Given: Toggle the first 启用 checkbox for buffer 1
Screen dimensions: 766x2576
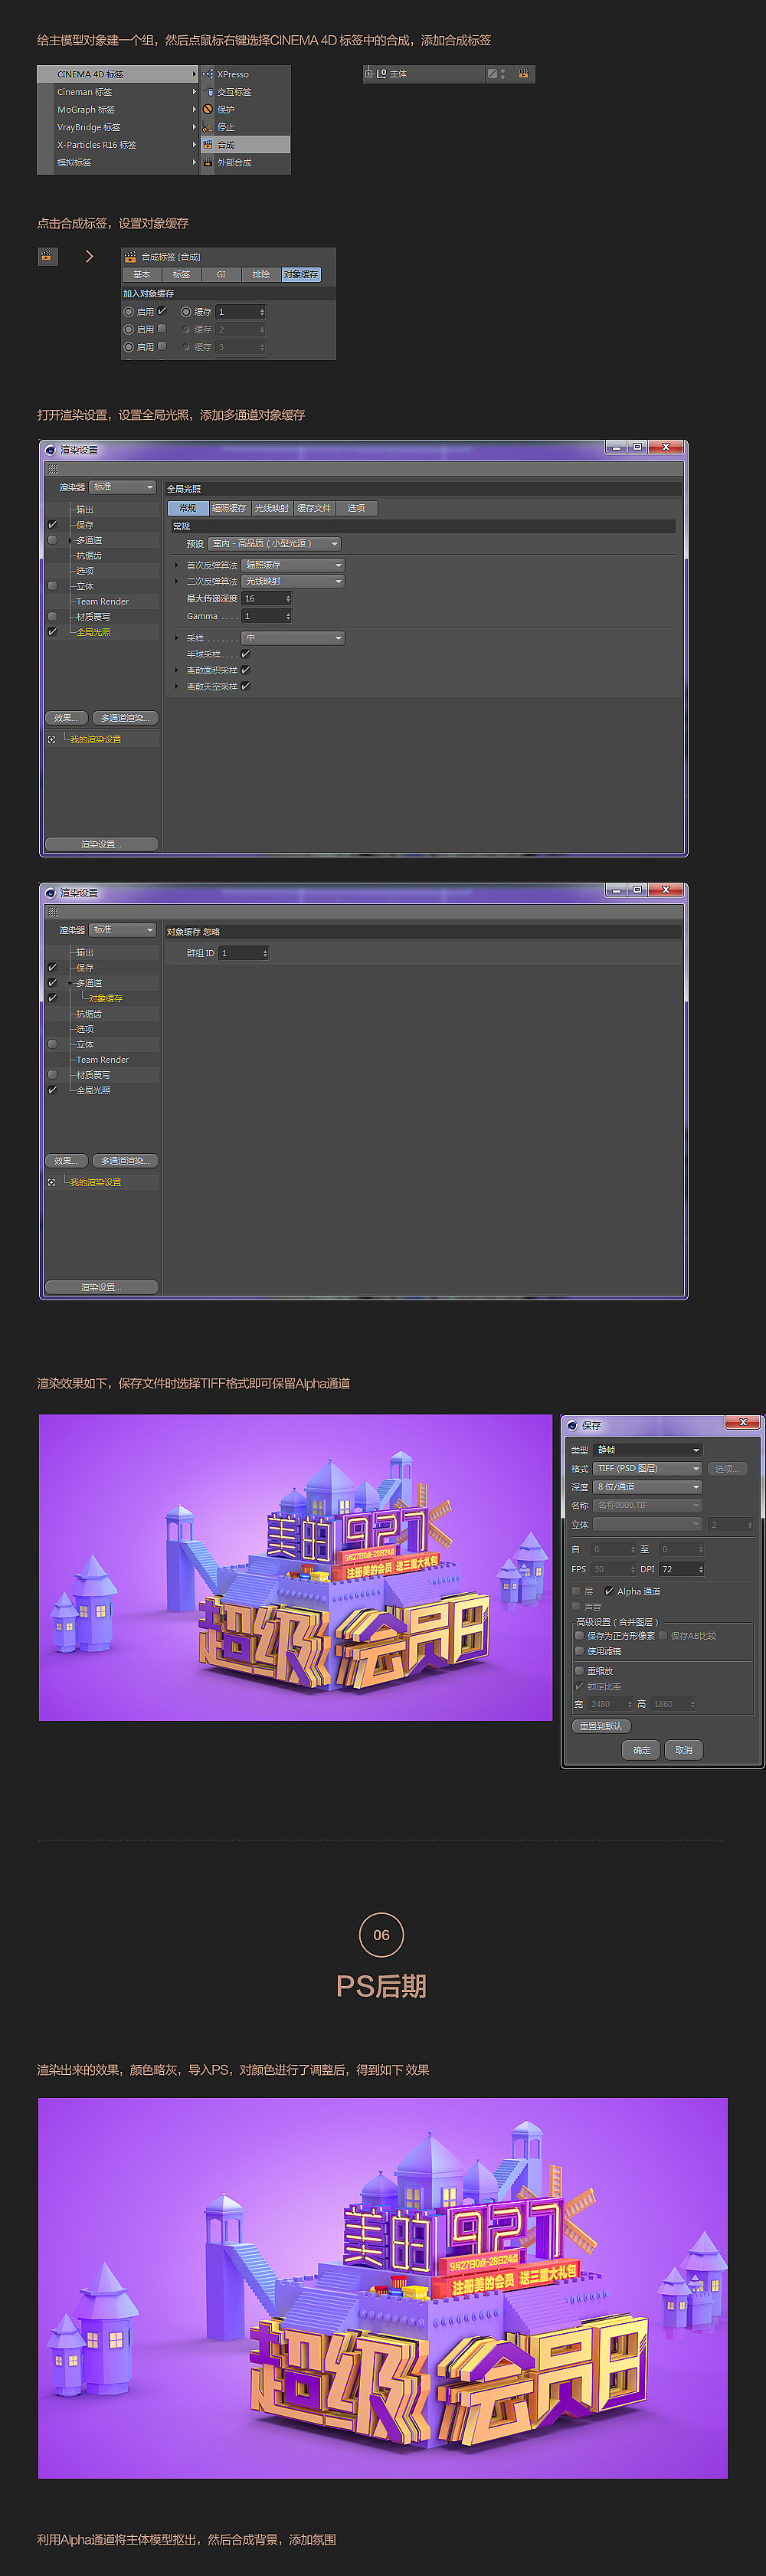Looking at the screenshot, I should click(x=162, y=311).
